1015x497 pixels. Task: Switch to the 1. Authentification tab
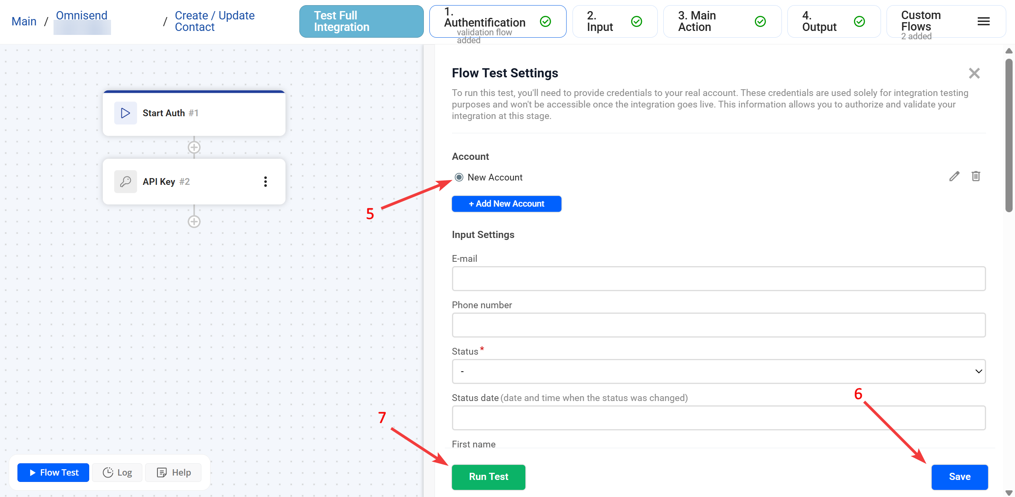(497, 21)
